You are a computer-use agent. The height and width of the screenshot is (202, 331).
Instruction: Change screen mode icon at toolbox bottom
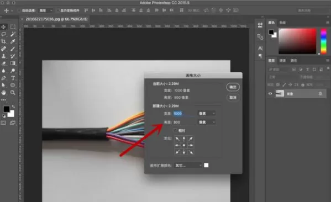(x=13, y=123)
